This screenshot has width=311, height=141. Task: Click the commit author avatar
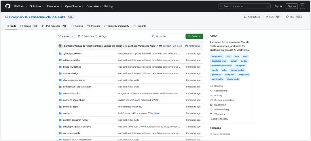tap(60, 46)
